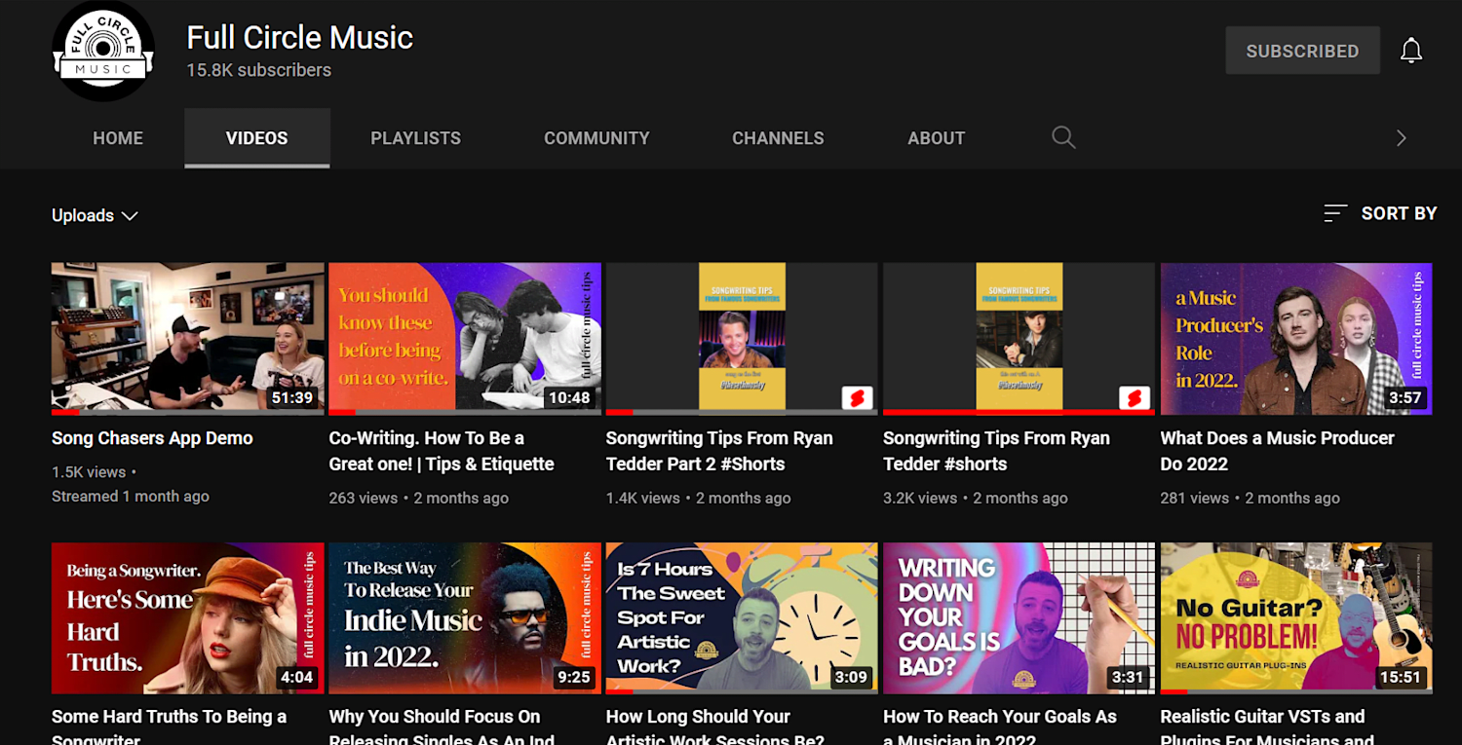Open How To Reach Your Goals As a Musician title
The width and height of the screenshot is (1462, 745).
click(x=1000, y=726)
